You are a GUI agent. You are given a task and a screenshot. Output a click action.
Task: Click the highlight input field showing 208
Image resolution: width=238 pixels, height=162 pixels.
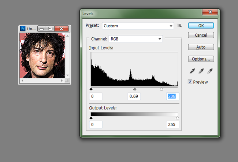coord(172,96)
